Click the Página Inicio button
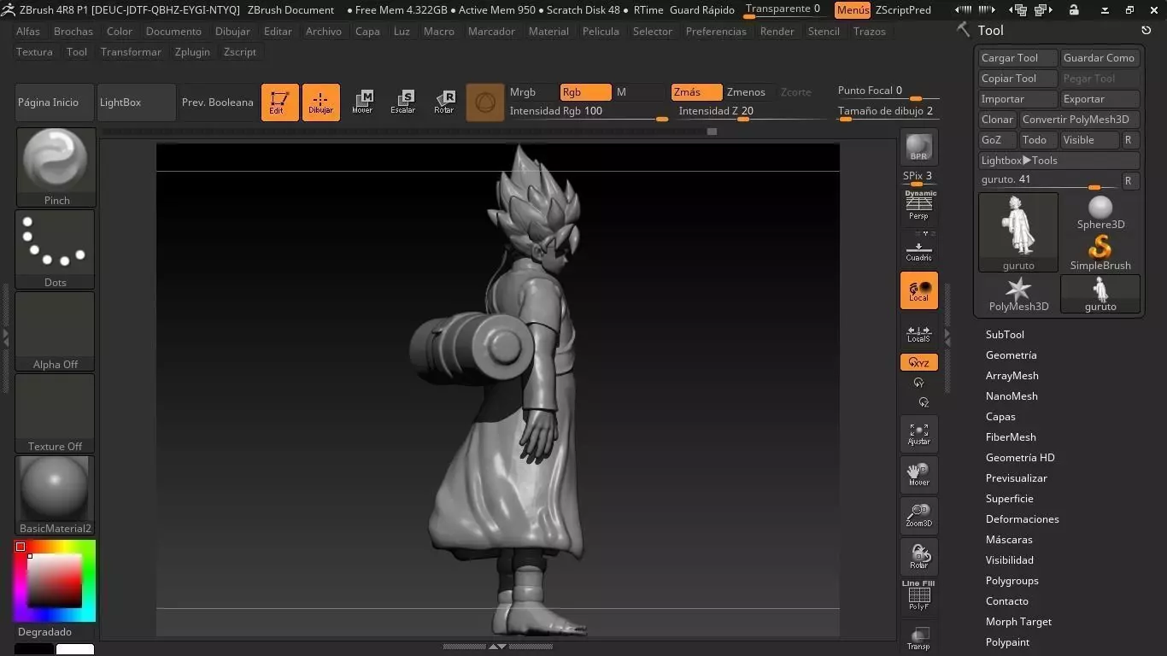1167x656 pixels. pos(56,102)
